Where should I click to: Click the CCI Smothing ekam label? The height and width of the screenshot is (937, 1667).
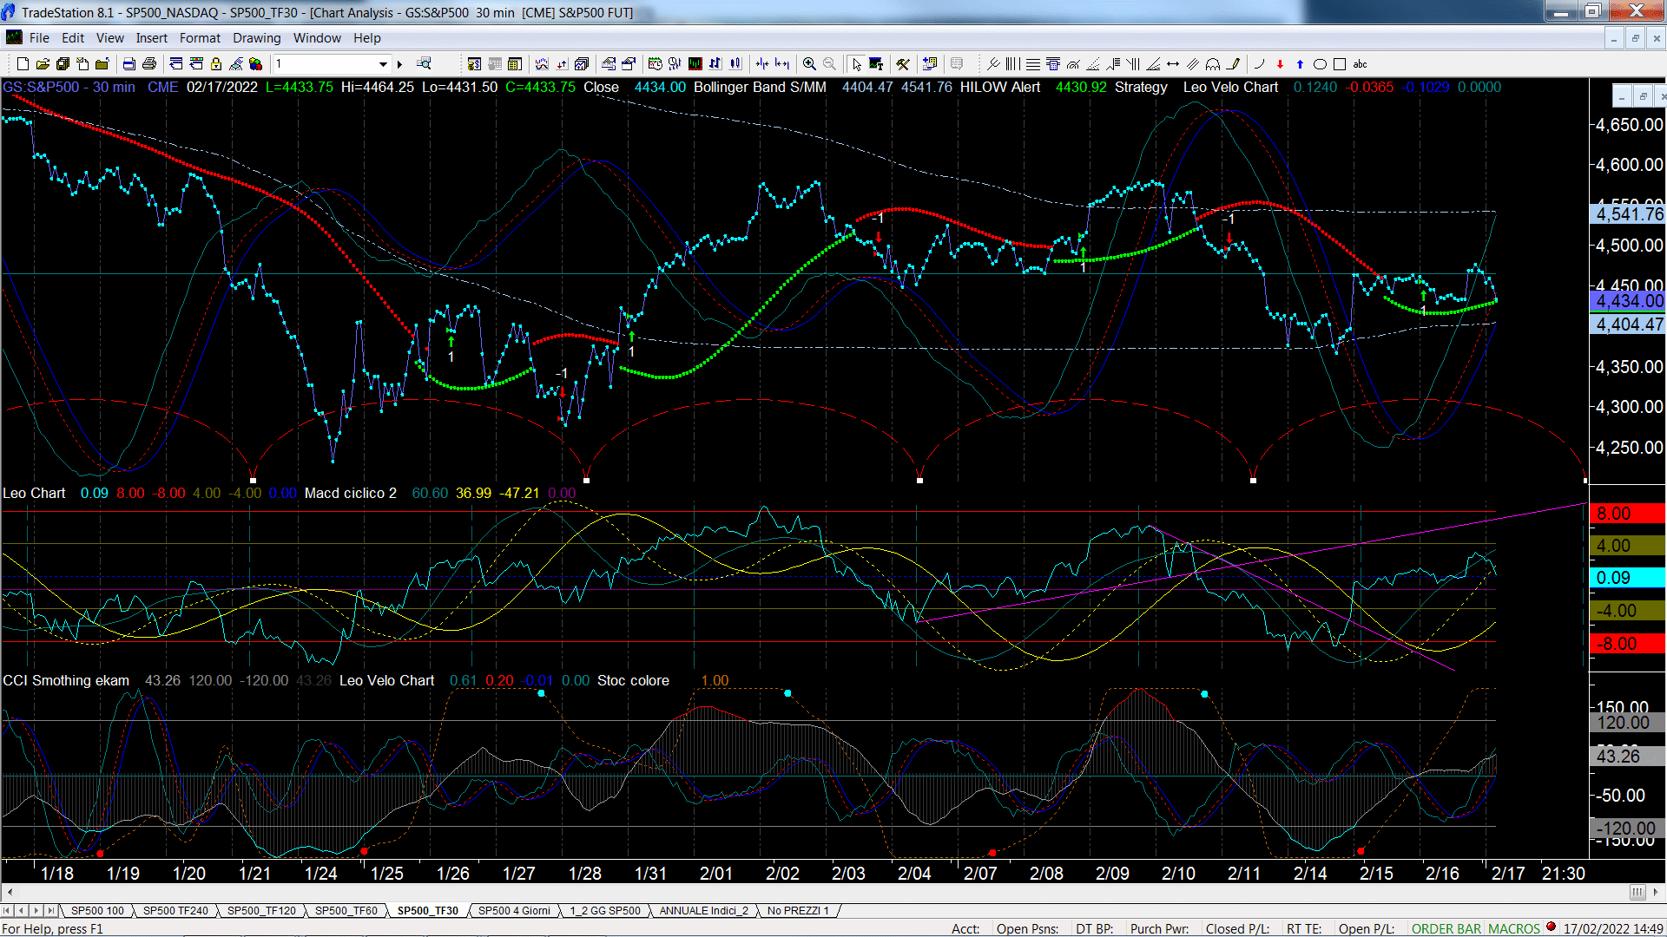66,680
